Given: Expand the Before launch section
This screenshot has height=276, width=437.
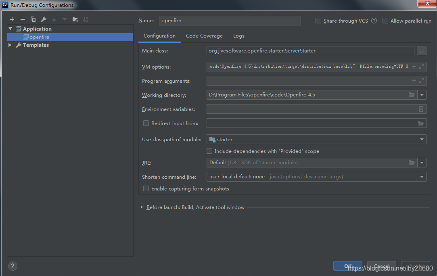Looking at the screenshot, I should [142, 207].
